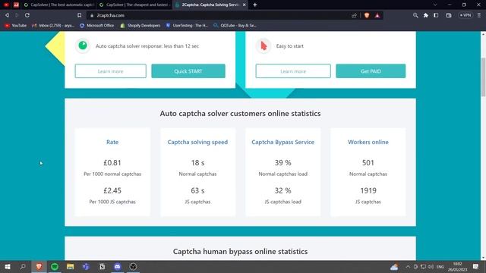
Task: Open Brave Rewards triangle icon
Action: (x=377, y=15)
